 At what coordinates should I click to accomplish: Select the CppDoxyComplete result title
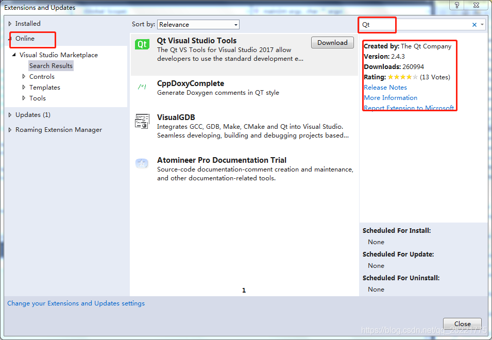pos(191,83)
